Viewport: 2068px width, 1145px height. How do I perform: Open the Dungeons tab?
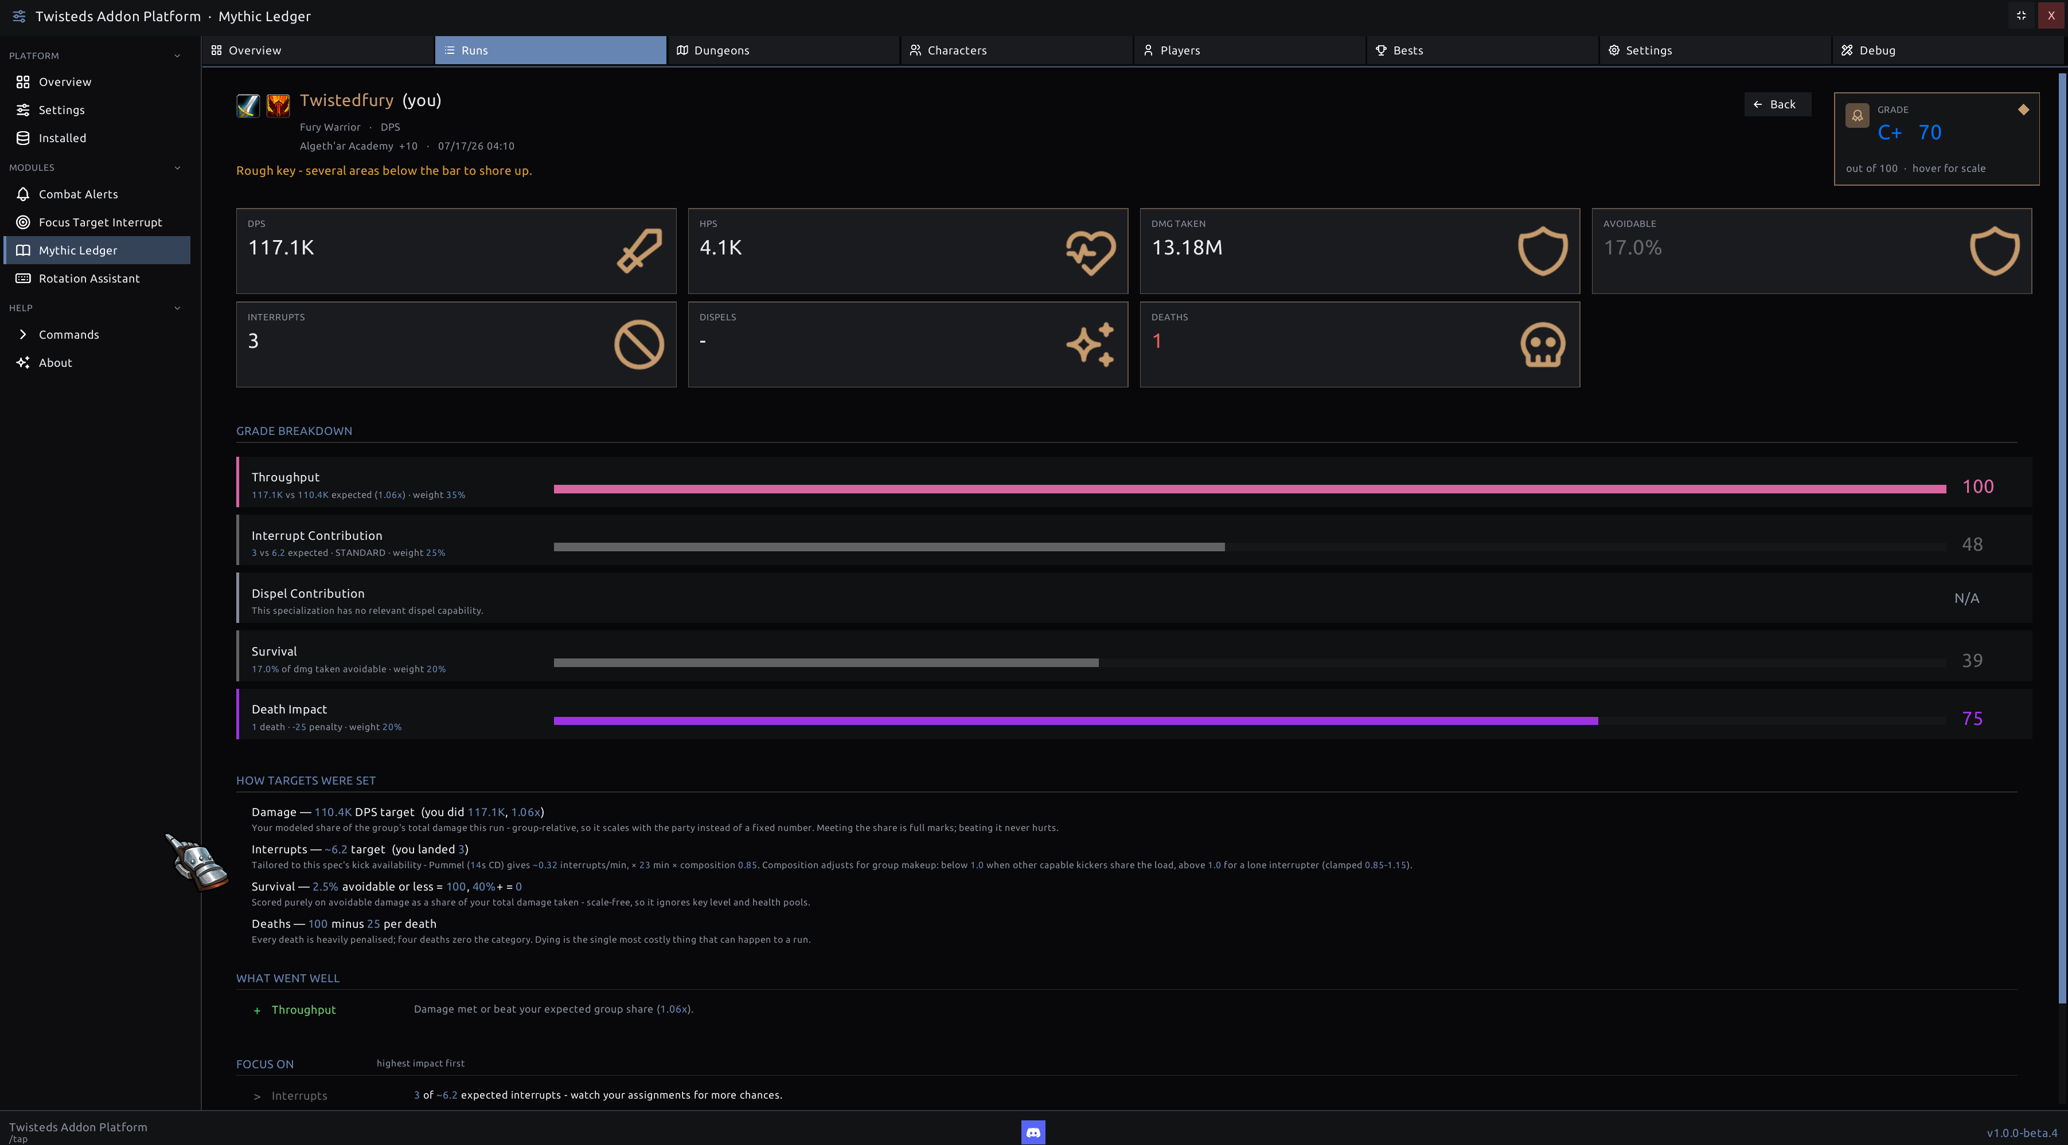(x=783, y=50)
